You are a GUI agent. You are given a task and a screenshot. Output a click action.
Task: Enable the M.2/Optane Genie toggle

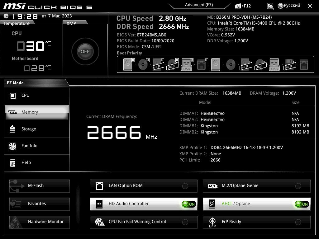click(x=298, y=186)
